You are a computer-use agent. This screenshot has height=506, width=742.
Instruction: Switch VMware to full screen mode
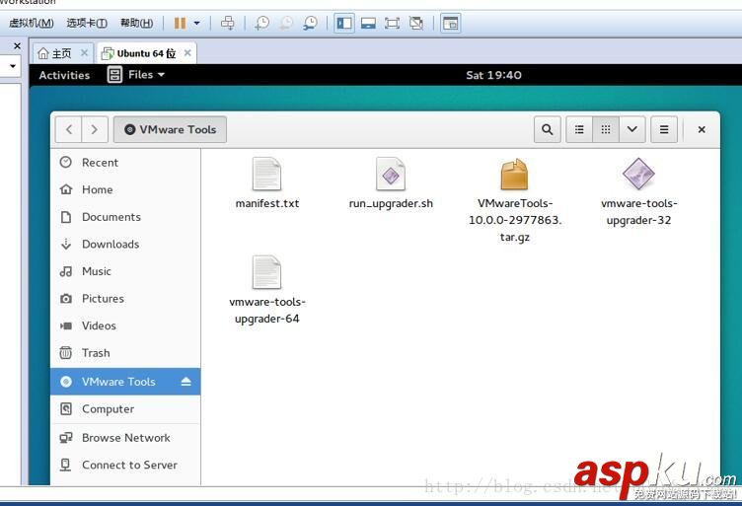[x=392, y=23]
